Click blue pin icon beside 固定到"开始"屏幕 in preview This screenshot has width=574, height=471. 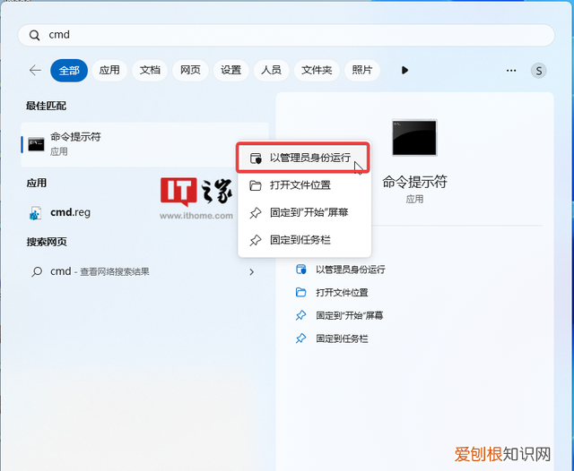tap(301, 315)
